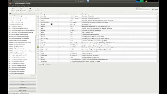
Task: Select the 9mount-dbg package row
Action: (x=97, y=39)
